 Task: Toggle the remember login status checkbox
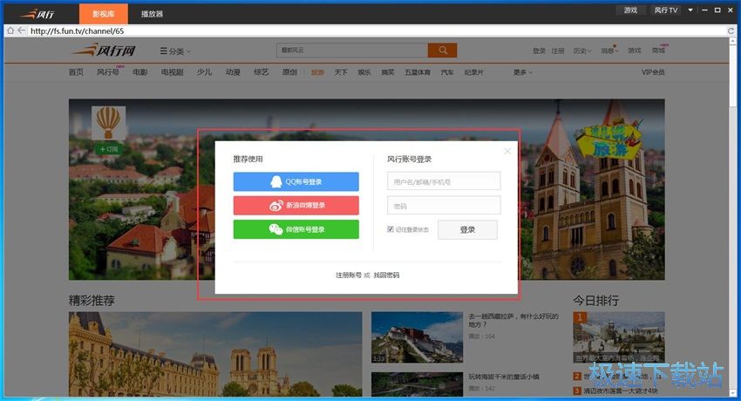pos(391,229)
